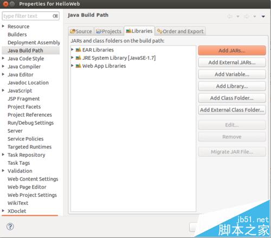
Task: Click the EAR Libraries library icon
Action: [x=78, y=50]
